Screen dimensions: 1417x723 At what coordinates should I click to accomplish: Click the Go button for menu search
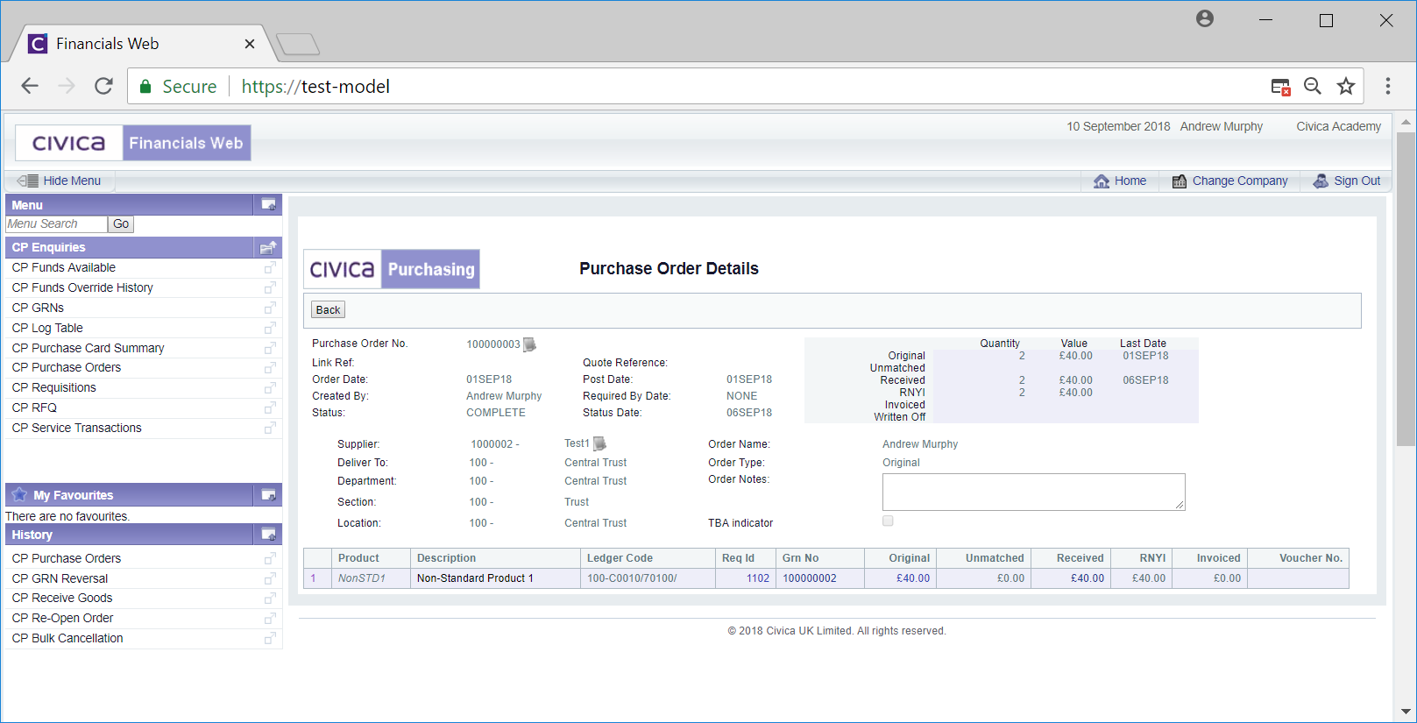[x=121, y=224]
